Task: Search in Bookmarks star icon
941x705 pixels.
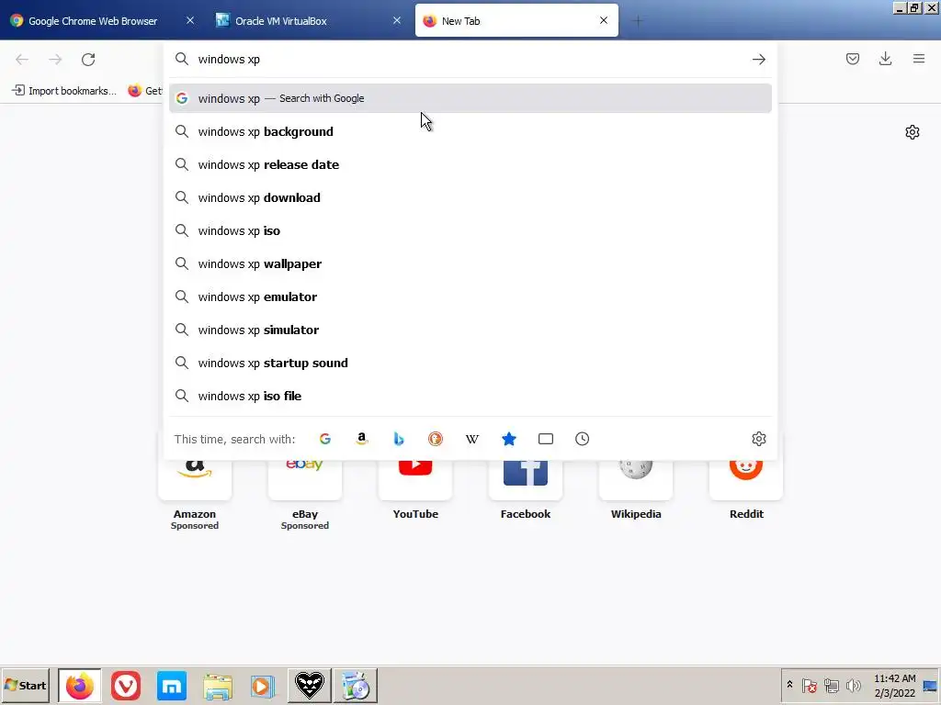Action: point(509,439)
